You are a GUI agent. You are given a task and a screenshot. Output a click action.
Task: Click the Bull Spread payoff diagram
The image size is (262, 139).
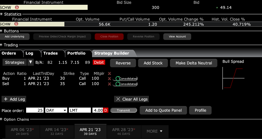tap(233, 78)
